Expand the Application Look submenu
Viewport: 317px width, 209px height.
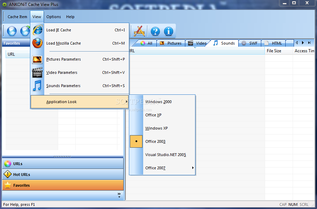click(x=80, y=102)
